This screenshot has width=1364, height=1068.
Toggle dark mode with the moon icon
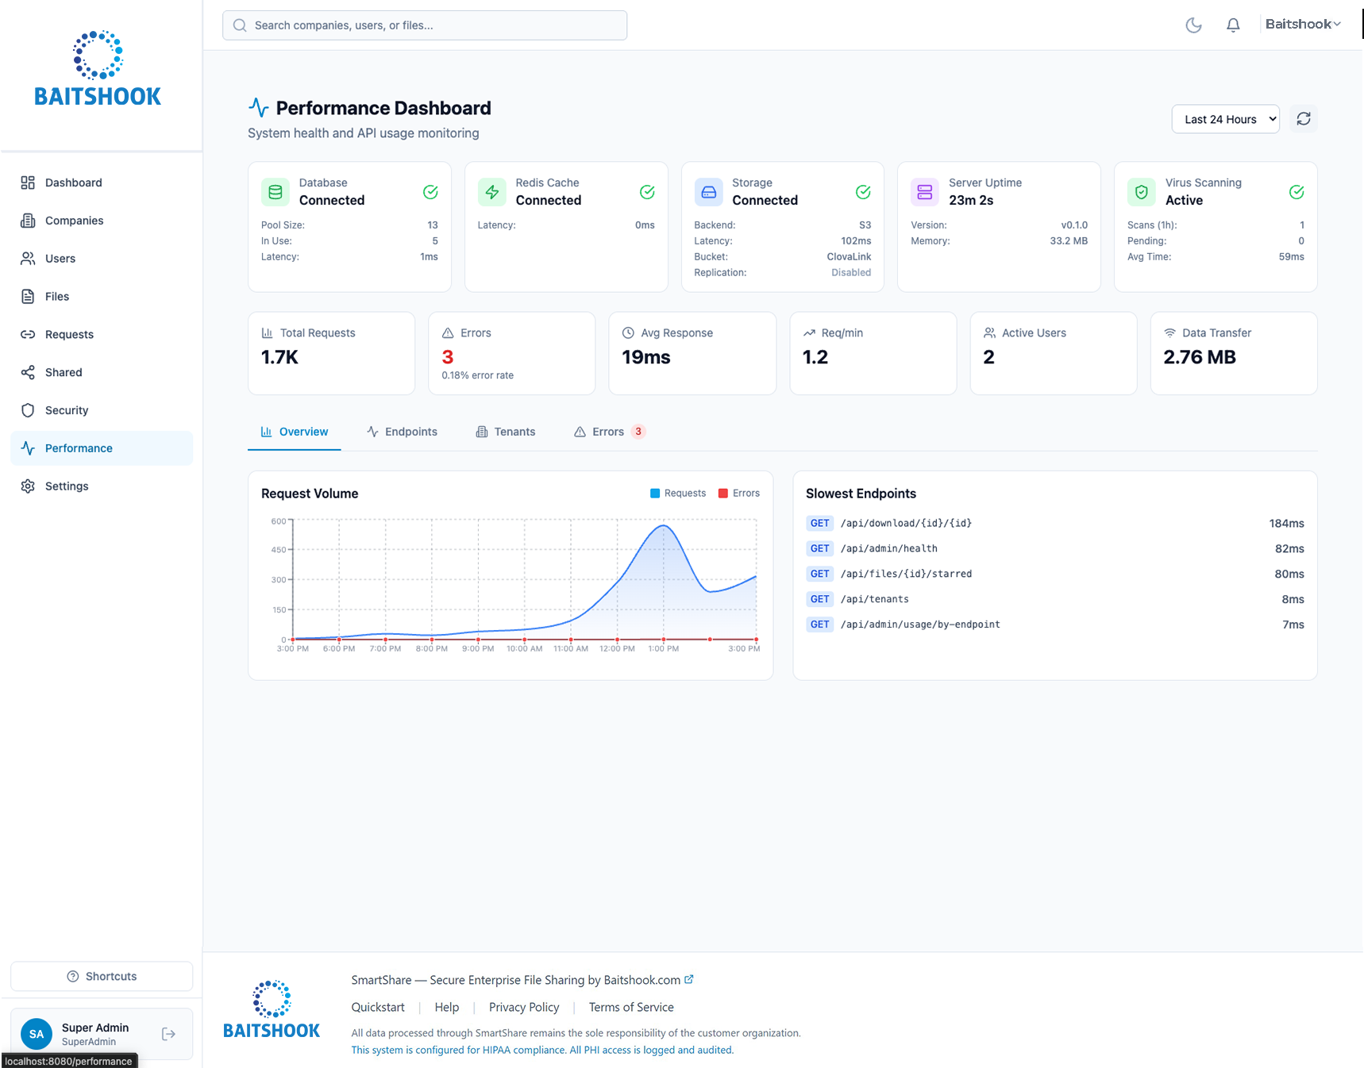tap(1193, 25)
